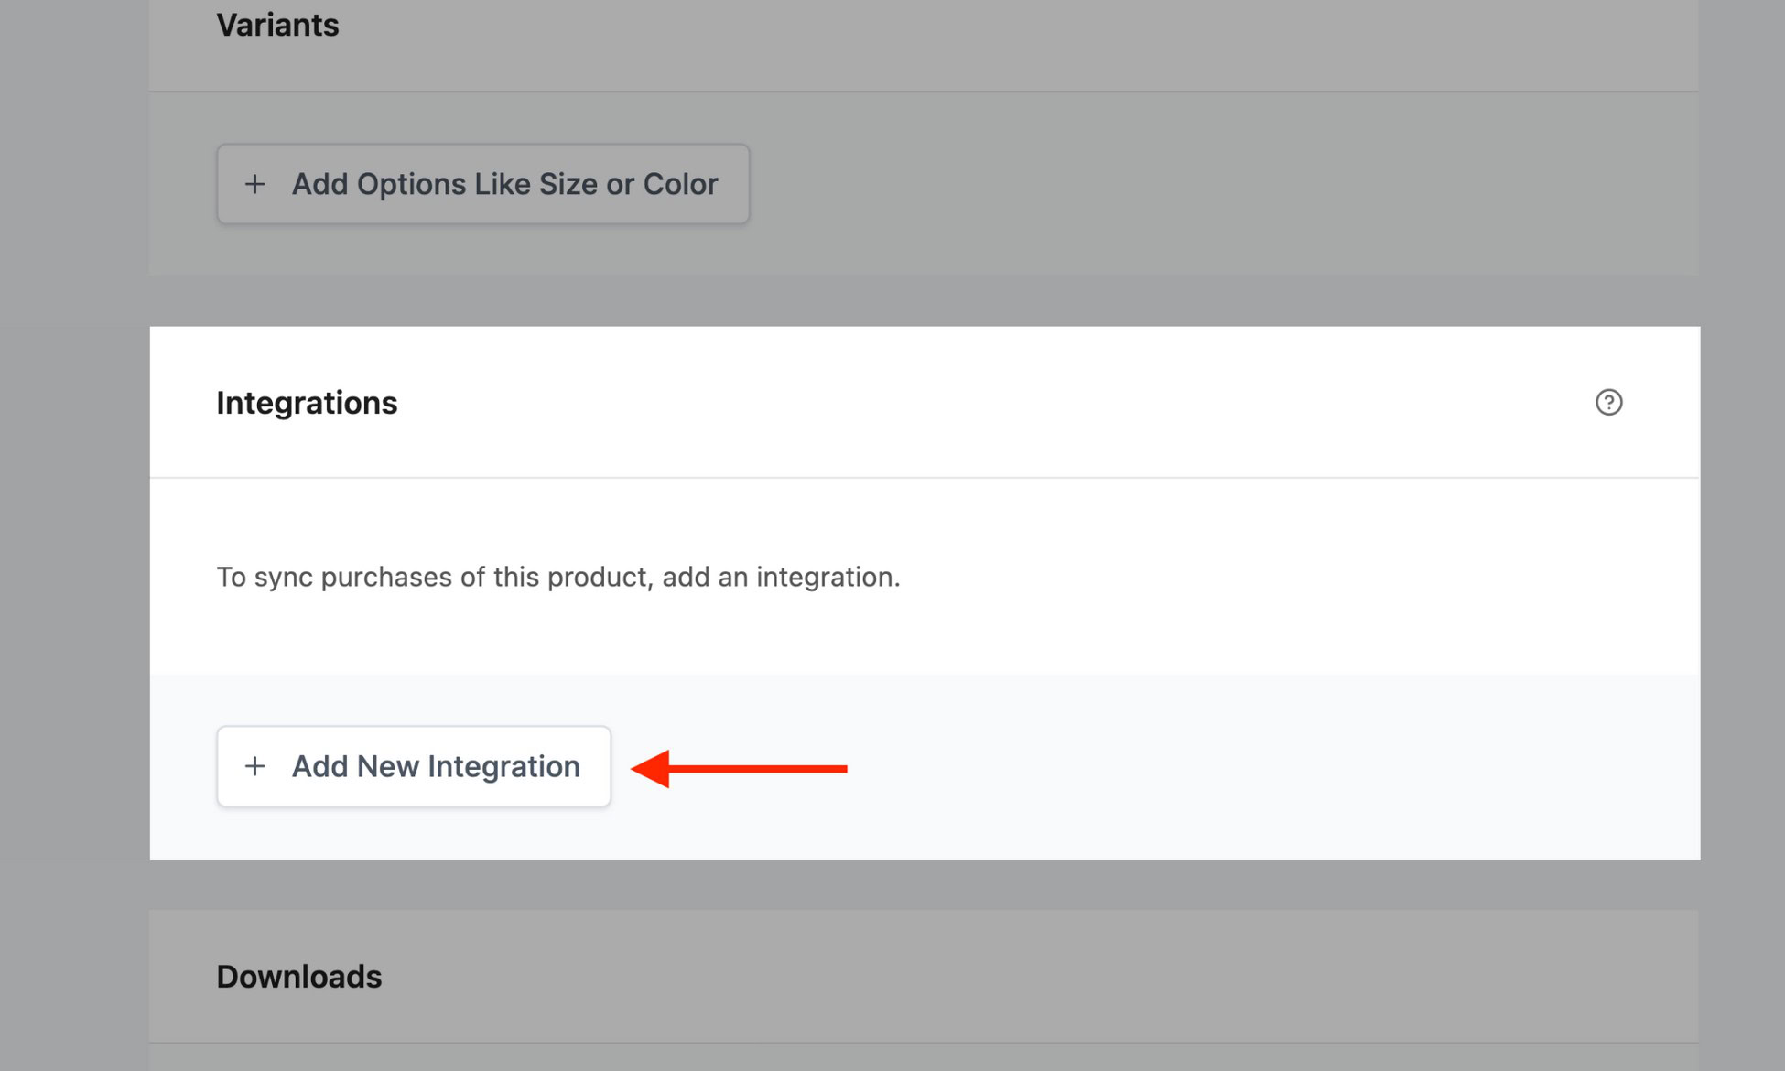The image size is (1785, 1071).
Task: Click the plus icon beside Add New Integration
Action: click(255, 766)
